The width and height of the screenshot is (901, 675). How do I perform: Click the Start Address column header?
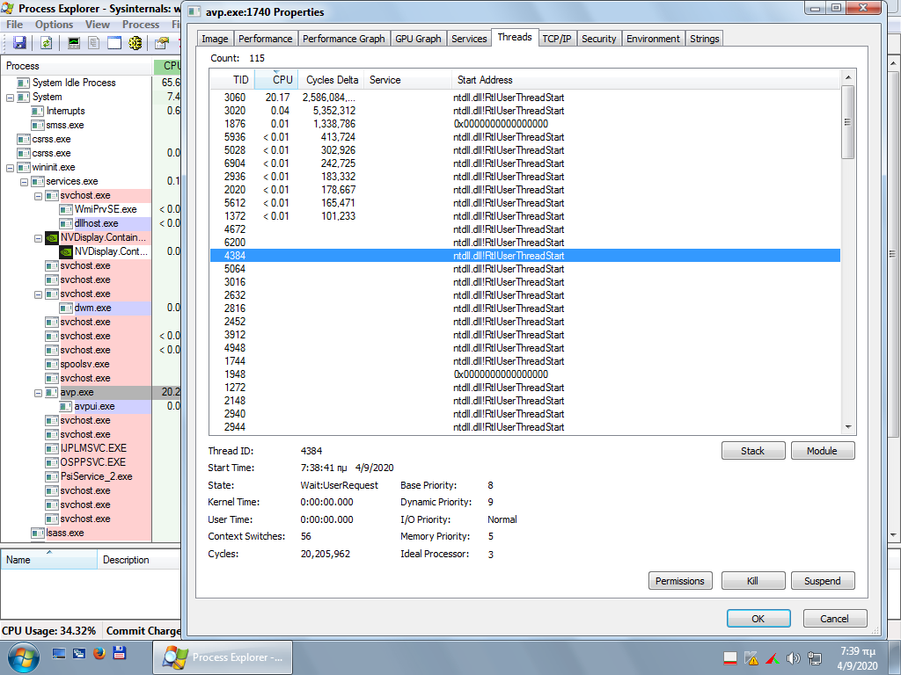tap(646, 80)
